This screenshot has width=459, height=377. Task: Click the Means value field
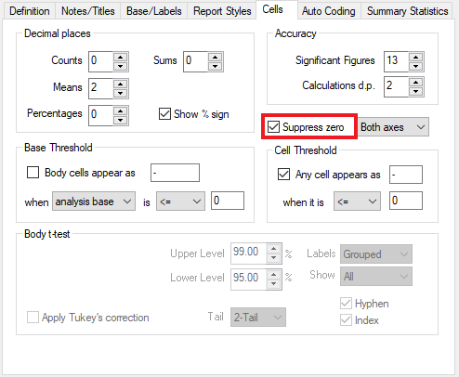click(101, 89)
